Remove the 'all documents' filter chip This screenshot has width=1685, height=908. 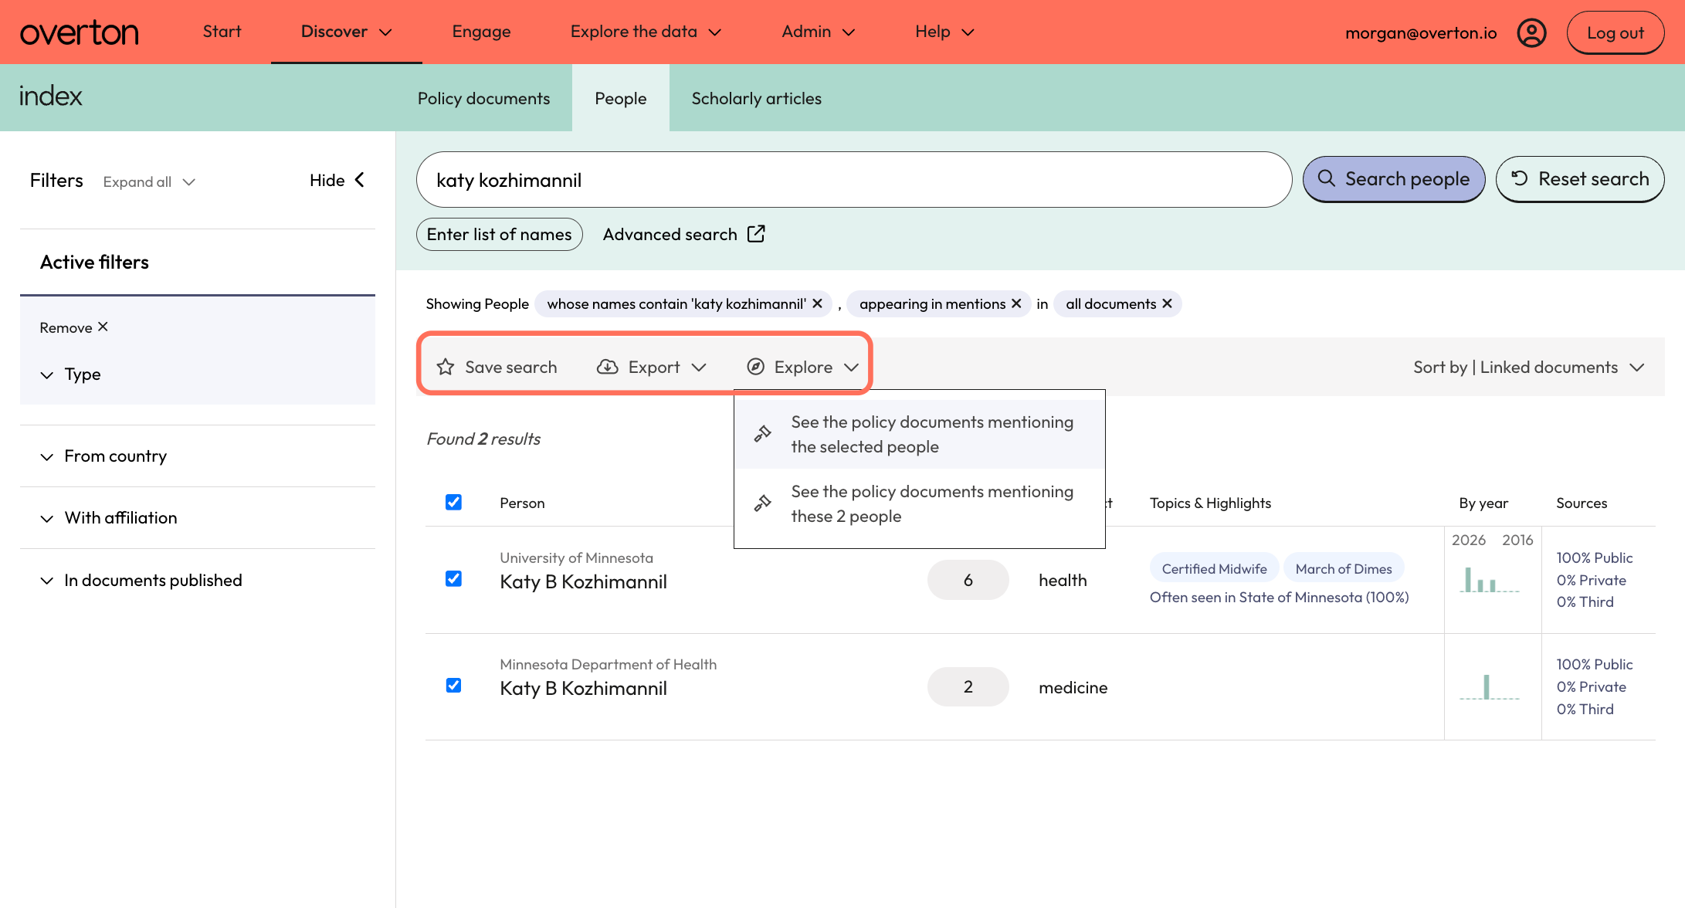click(x=1167, y=303)
